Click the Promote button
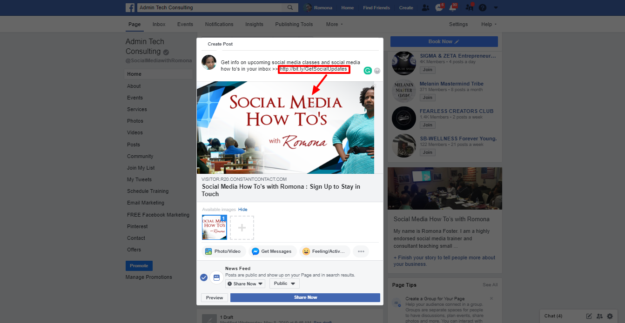 click(139, 266)
